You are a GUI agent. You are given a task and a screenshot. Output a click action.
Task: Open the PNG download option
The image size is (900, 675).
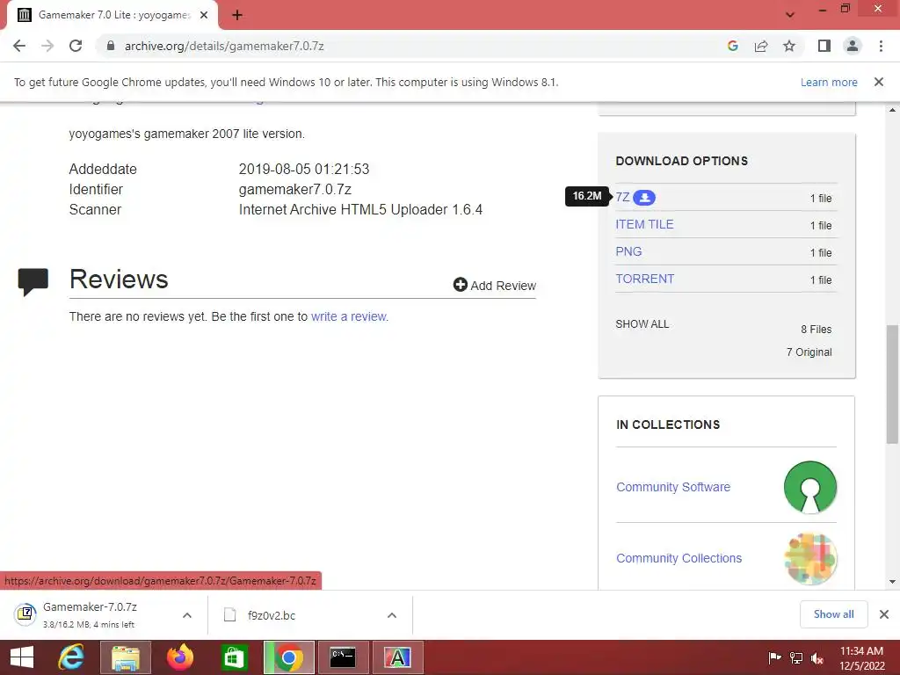(x=628, y=251)
